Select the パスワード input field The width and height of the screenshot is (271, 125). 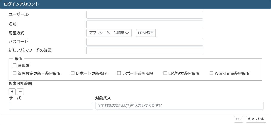coord(144,42)
